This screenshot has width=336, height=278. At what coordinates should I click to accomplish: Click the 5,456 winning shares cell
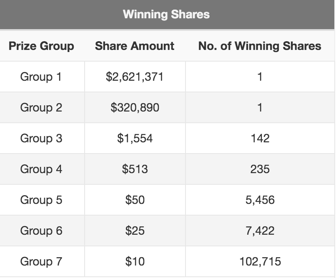(x=260, y=200)
